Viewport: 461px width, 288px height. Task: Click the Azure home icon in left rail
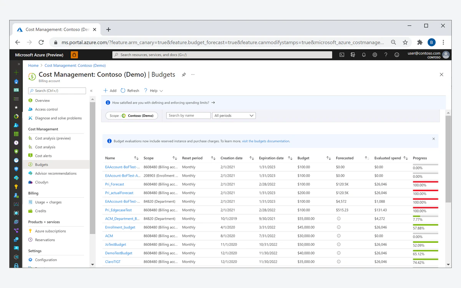(x=16, y=81)
